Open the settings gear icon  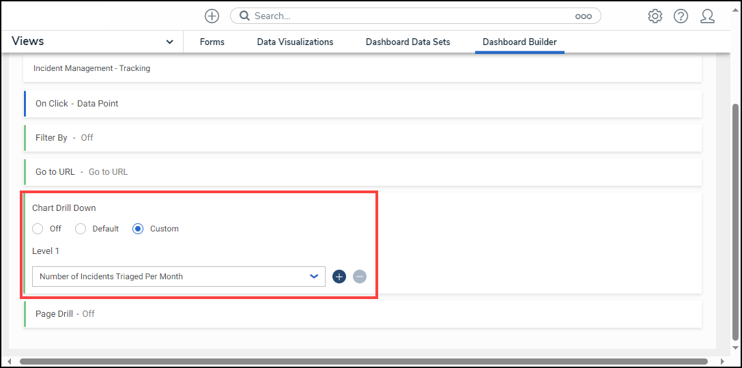point(655,16)
